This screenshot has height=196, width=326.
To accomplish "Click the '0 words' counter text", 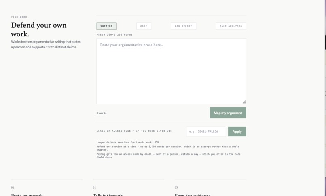I will coord(102,113).
